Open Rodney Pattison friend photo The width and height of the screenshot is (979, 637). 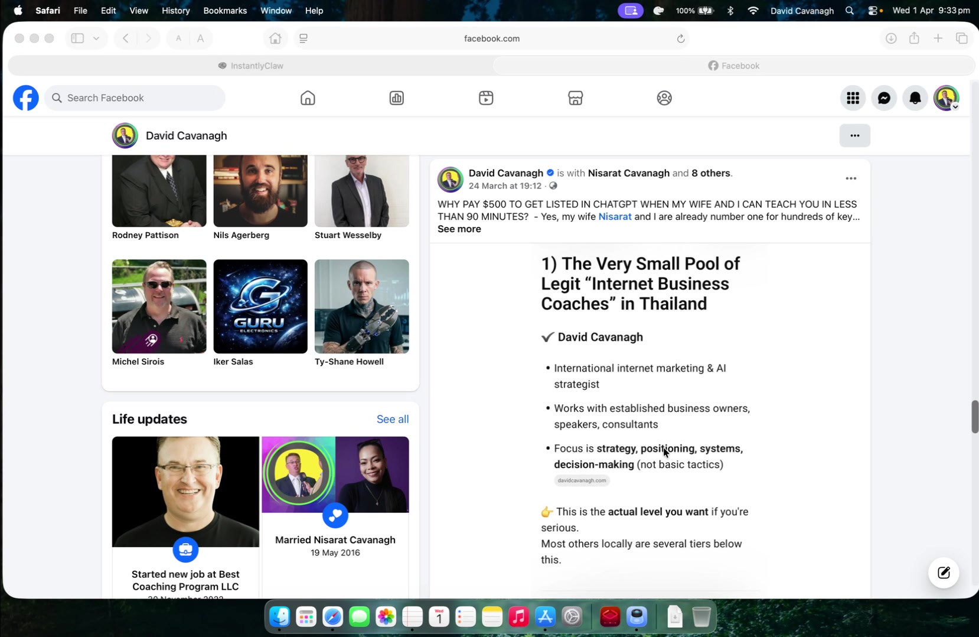159,191
